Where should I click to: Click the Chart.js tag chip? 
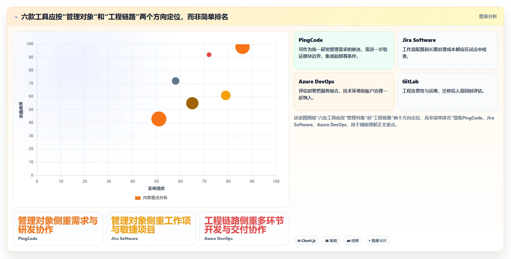click(306, 241)
